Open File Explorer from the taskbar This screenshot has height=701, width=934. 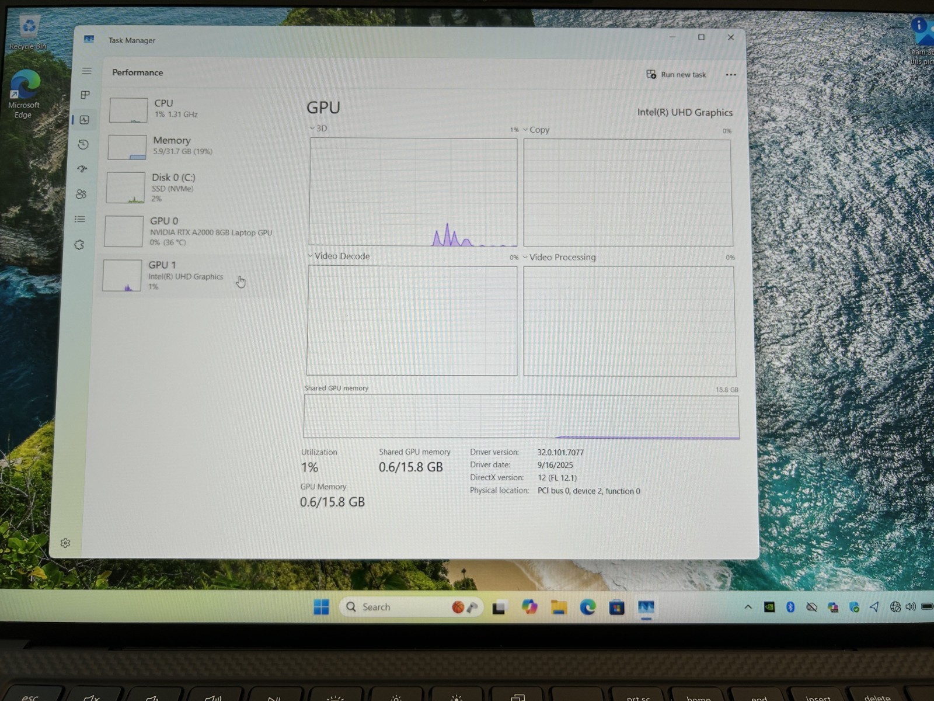(559, 608)
